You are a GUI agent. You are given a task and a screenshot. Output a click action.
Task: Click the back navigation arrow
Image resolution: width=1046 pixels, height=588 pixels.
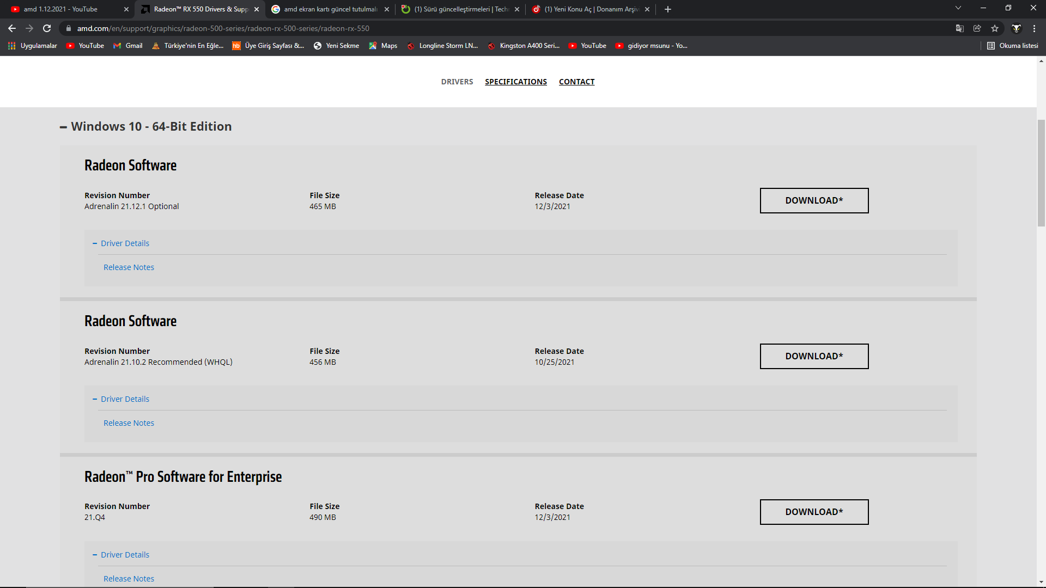[x=12, y=28]
